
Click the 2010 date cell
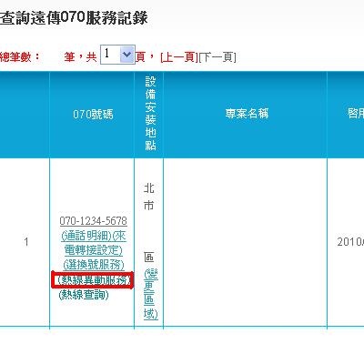tap(350, 242)
